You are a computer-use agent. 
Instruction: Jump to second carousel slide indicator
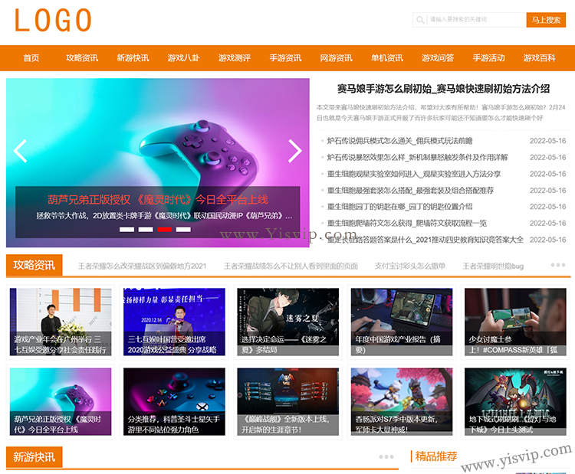(x=146, y=229)
